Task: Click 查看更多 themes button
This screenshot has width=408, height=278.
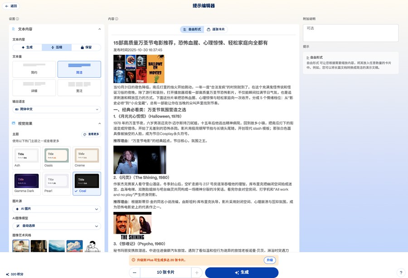Action: pos(91,134)
